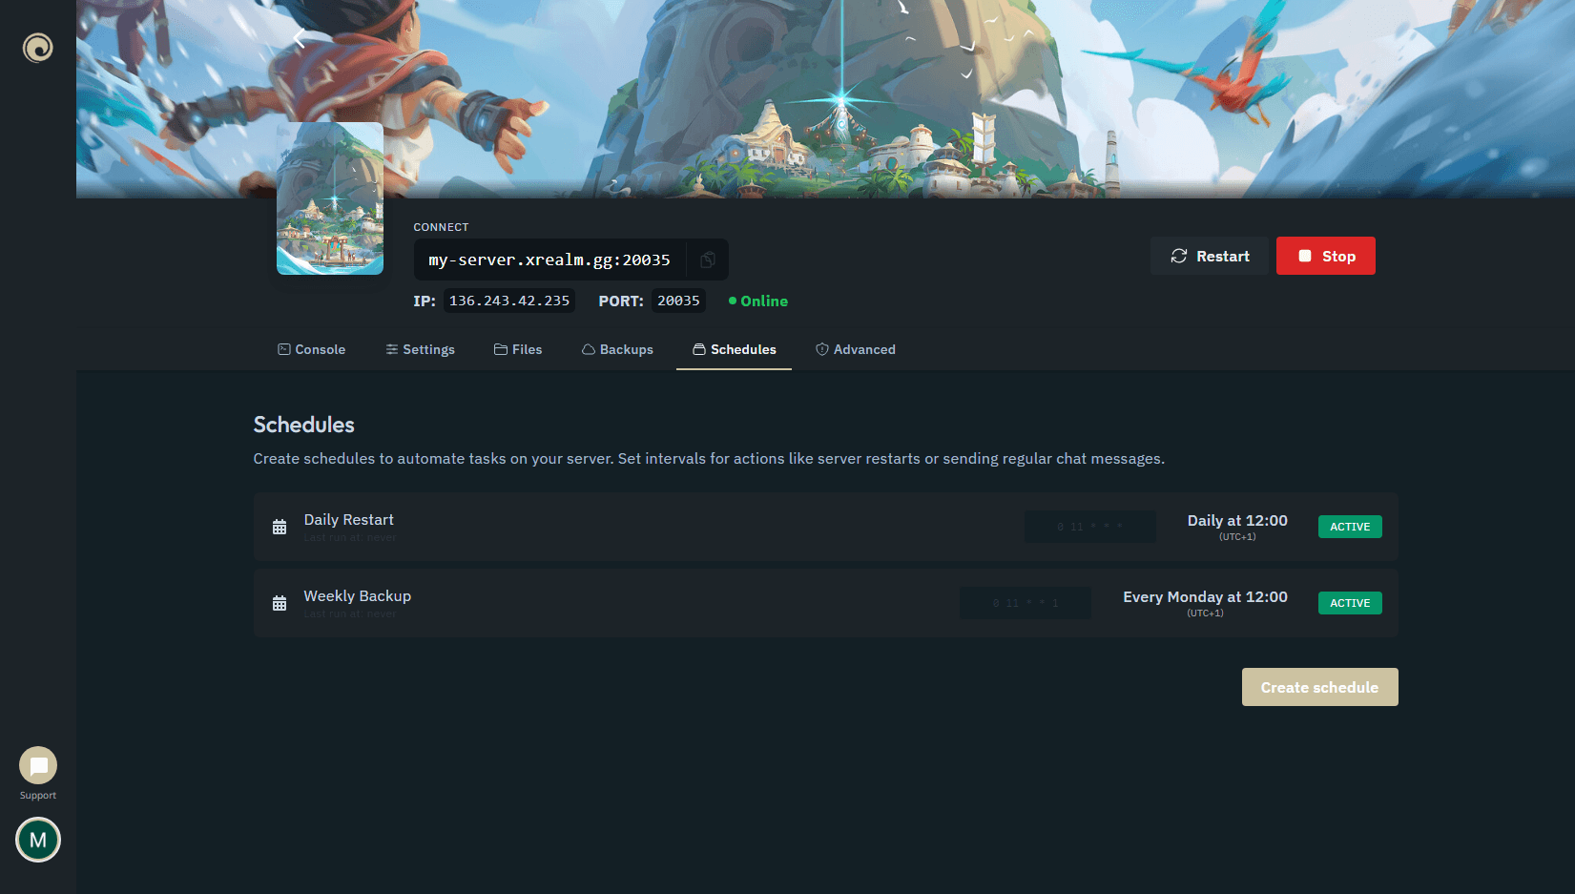Open the Weekly Backup schedule row
Screen dimensions: 1575x894
pos(668,603)
